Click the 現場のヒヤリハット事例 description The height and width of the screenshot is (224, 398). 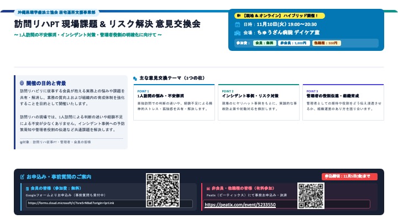(x=259, y=106)
